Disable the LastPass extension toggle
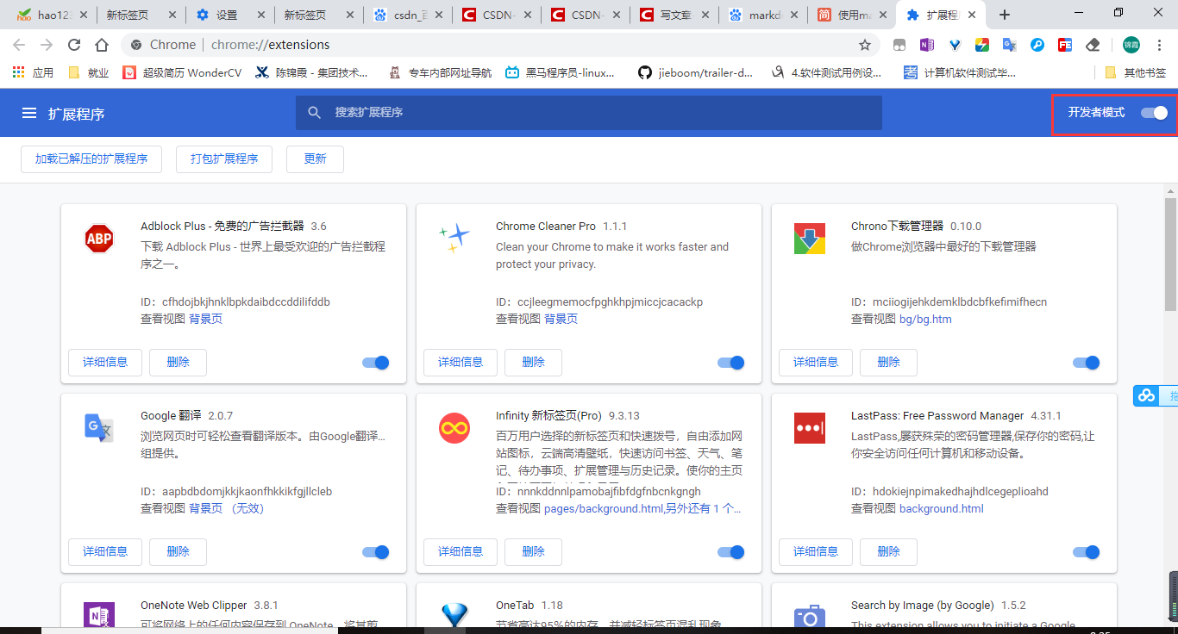 point(1087,552)
